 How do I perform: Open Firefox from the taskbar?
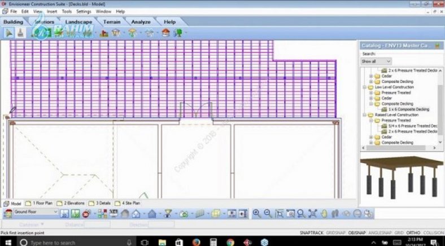tap(196, 242)
